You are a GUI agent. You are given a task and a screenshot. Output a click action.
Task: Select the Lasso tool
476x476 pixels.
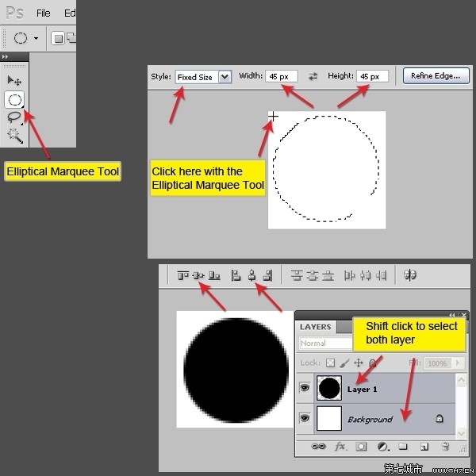tap(14, 117)
